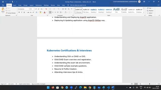Open the File menu
Image resolution: width=161 pixels, height=90 pixels.
pyautogui.click(x=3, y=5)
